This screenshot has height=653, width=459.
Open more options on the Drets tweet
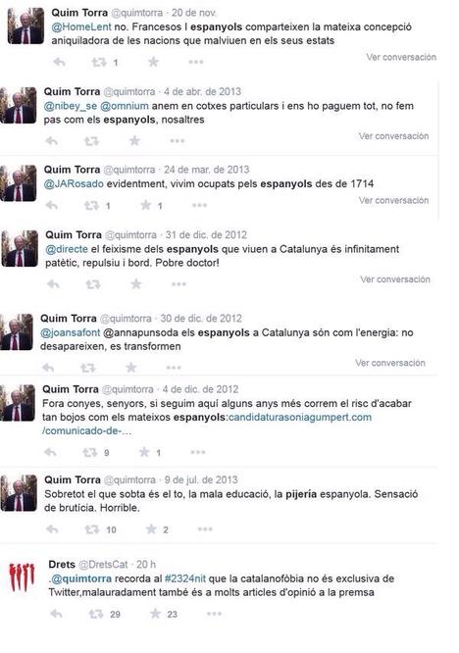[x=214, y=614]
